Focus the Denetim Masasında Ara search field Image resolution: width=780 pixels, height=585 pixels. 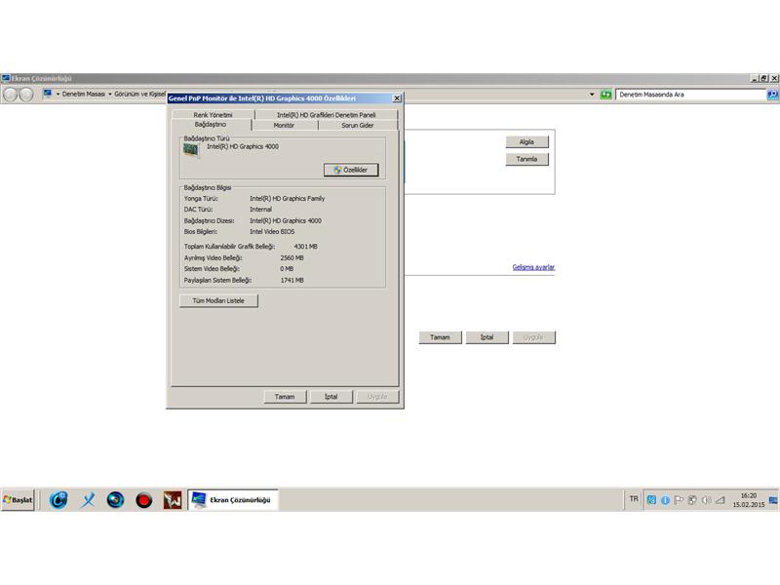pyautogui.click(x=690, y=94)
